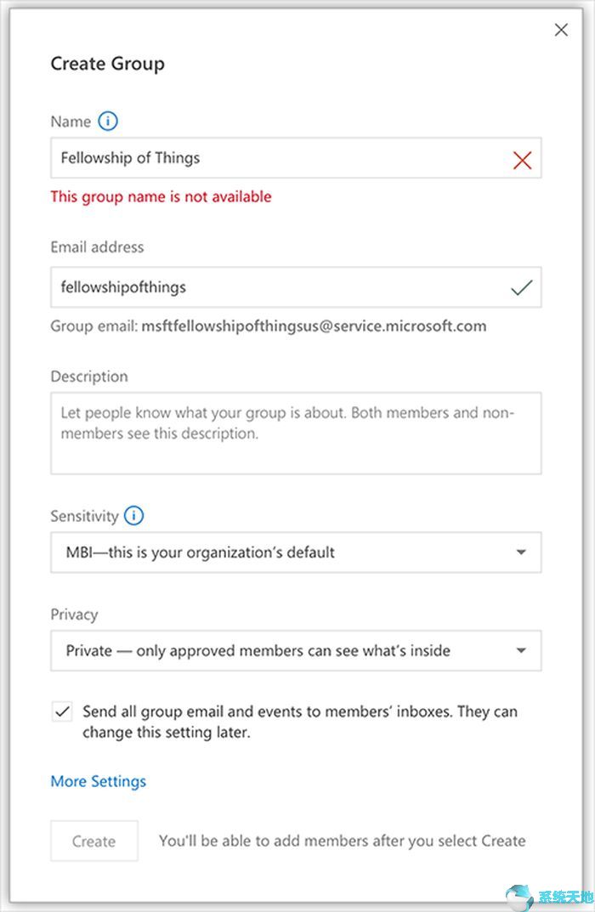Screen dimensions: 595x912
Task: Click the group name not available error message
Action: coord(161,196)
